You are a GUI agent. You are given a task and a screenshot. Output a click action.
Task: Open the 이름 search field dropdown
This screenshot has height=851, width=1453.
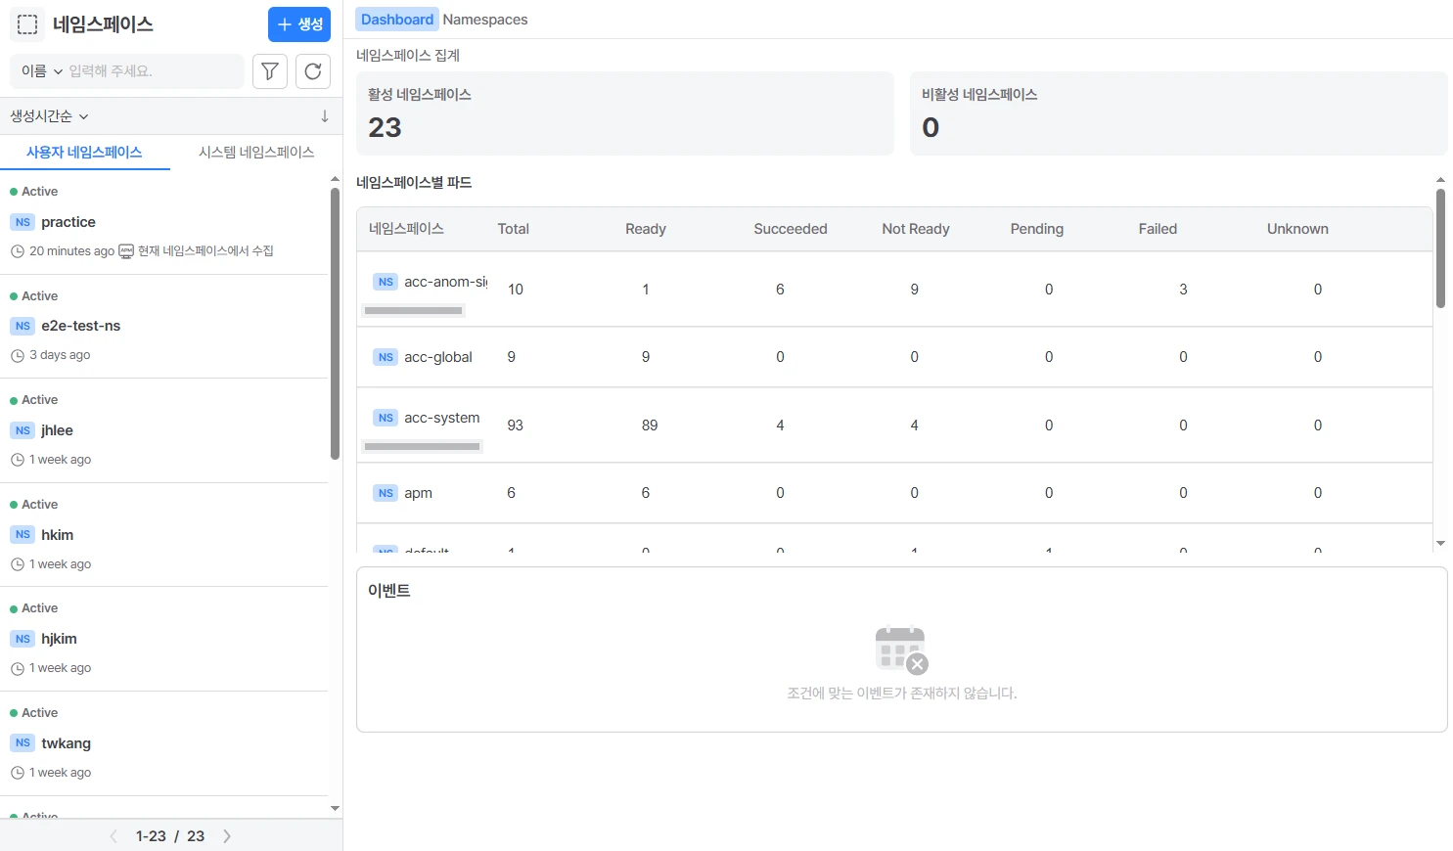pyautogui.click(x=42, y=71)
